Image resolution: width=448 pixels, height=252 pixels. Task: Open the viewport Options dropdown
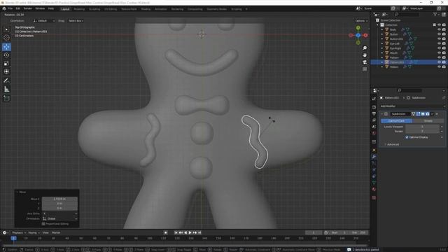361,21
